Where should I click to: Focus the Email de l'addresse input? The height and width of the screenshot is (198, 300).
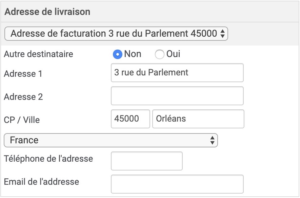click(x=177, y=184)
